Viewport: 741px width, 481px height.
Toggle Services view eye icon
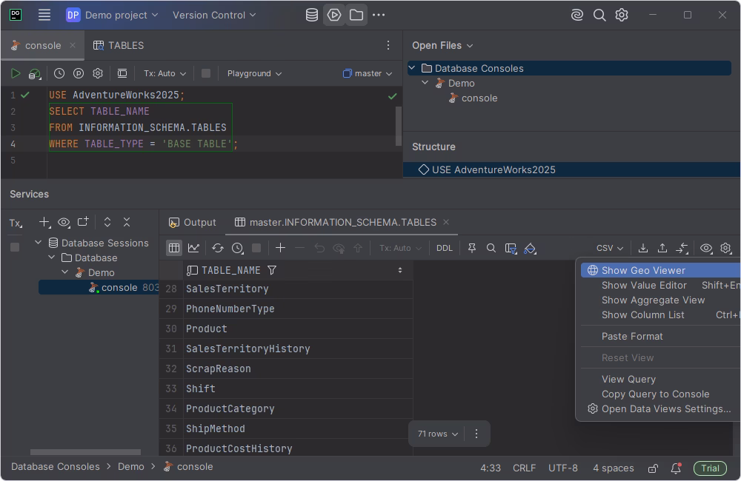tap(64, 222)
